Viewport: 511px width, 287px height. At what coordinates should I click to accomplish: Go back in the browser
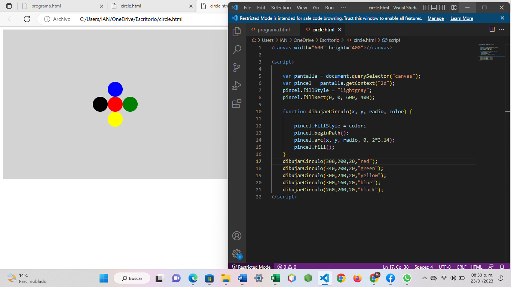[x=10, y=19]
